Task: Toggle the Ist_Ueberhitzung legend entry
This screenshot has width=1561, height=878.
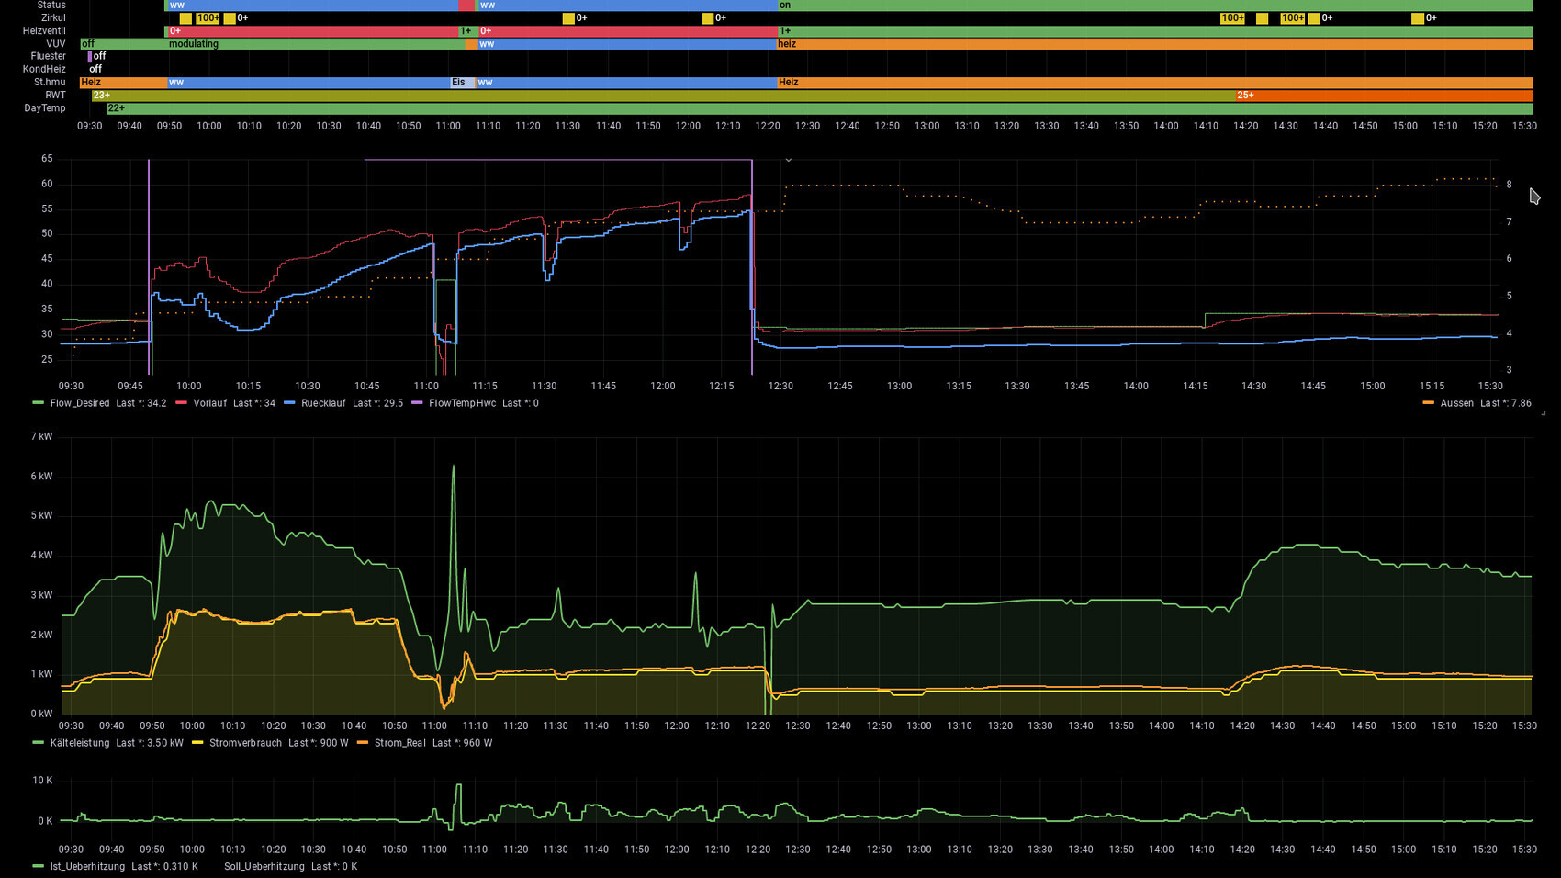Action: click(x=86, y=866)
